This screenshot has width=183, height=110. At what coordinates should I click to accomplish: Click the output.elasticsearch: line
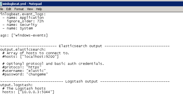[x=23, y=49]
